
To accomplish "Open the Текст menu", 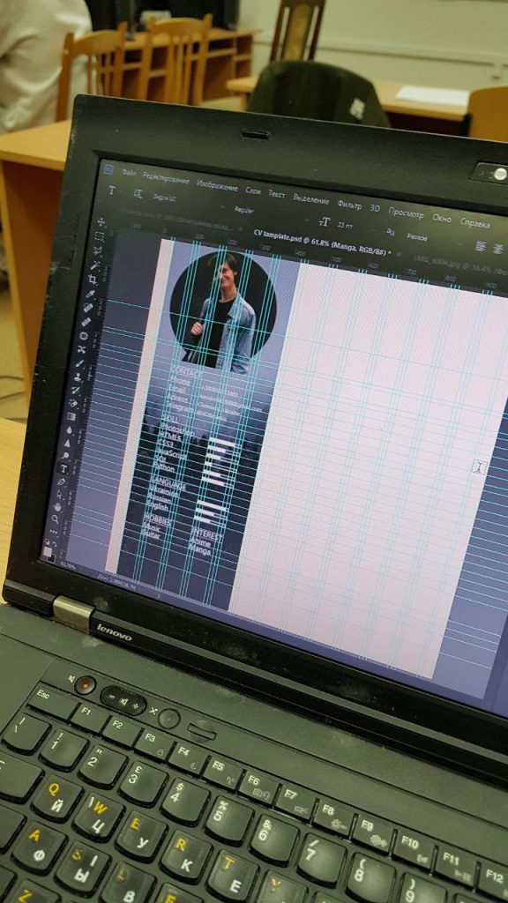I will [276, 194].
